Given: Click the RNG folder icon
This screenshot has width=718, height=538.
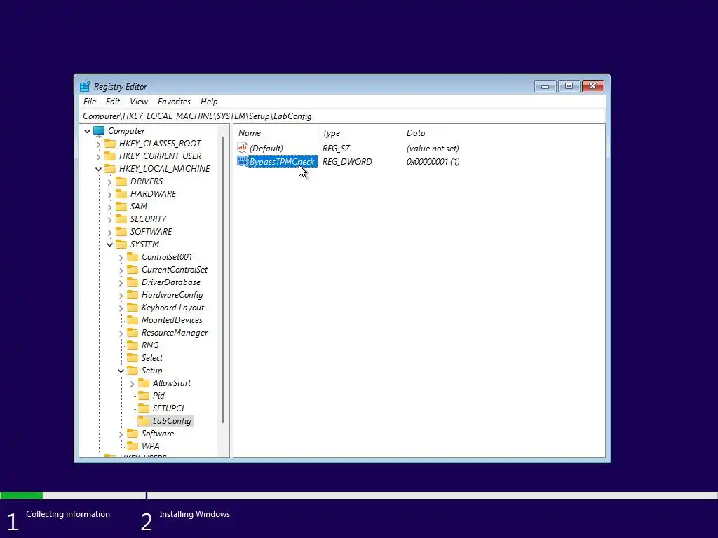Looking at the screenshot, I should (x=133, y=345).
